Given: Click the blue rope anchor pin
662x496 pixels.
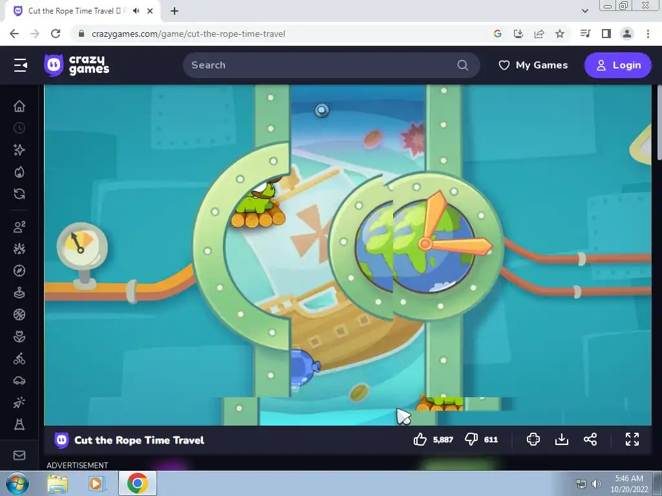Looking at the screenshot, I should pos(322,110).
